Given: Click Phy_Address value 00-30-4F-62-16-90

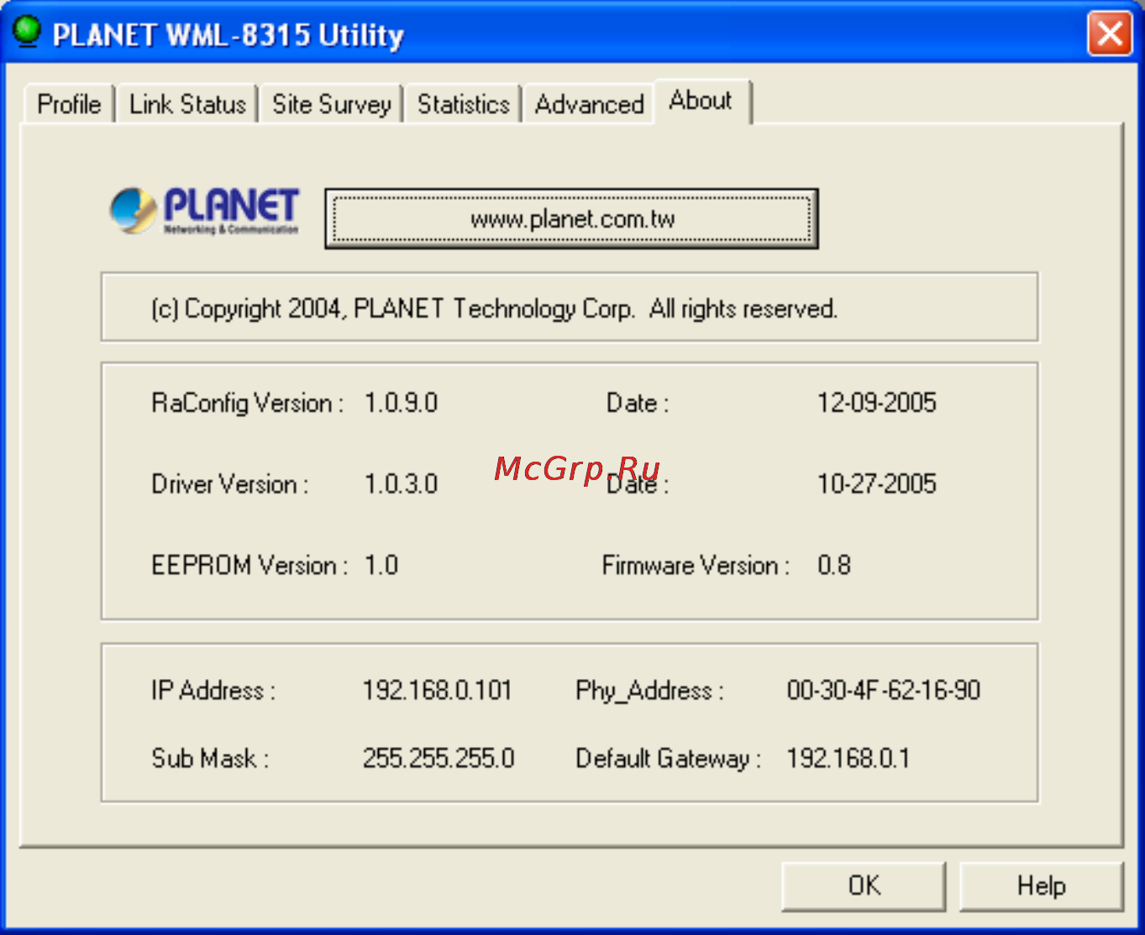Looking at the screenshot, I should [x=883, y=690].
